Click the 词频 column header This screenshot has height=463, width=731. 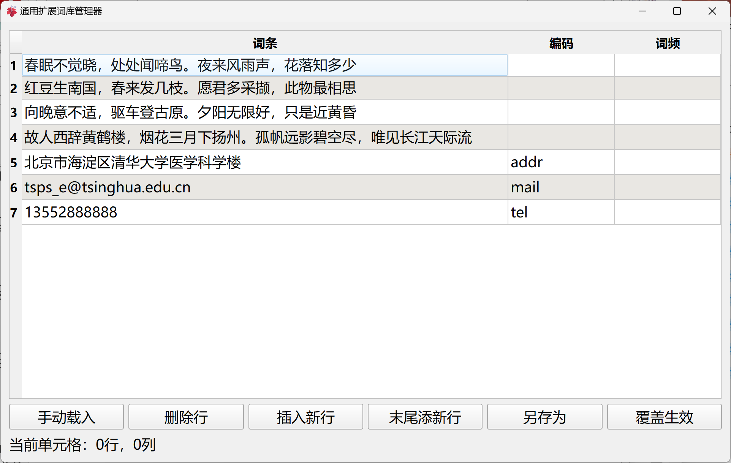point(668,43)
